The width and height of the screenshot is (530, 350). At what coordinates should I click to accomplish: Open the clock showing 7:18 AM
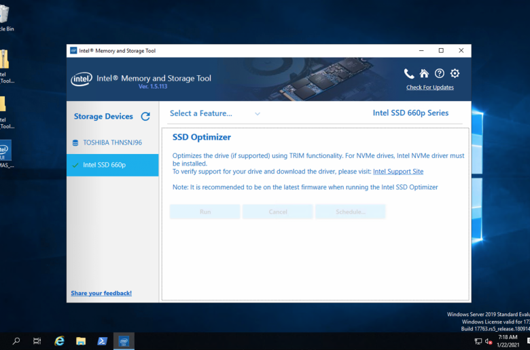(x=508, y=341)
